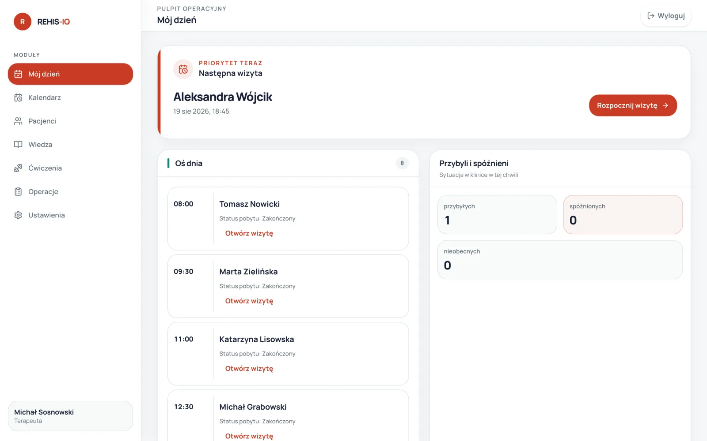Select the Mój dzień menu item
This screenshot has height=441, width=707.
(x=70, y=74)
